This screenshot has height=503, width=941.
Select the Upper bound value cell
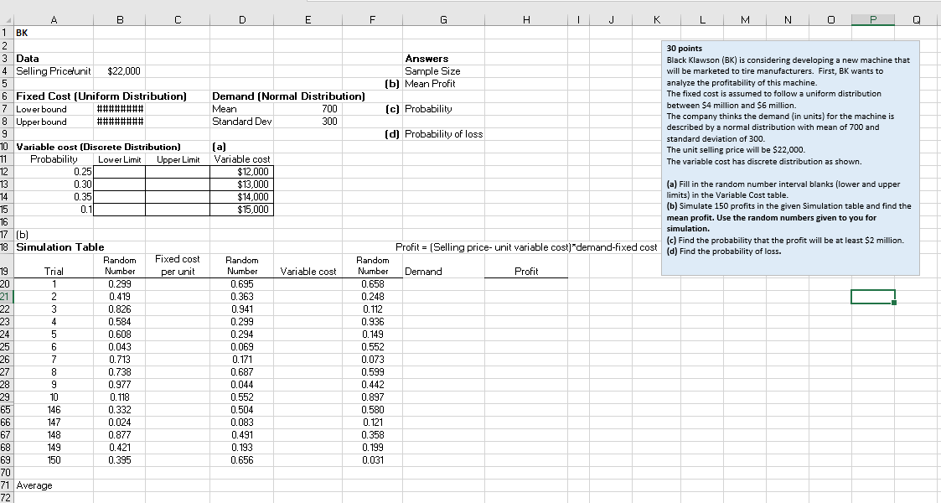click(120, 122)
